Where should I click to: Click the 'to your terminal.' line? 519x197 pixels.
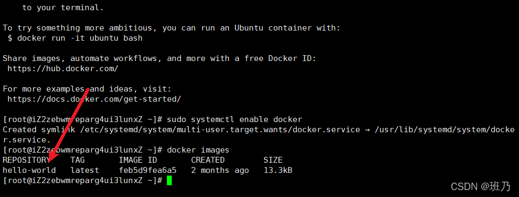(x=63, y=8)
